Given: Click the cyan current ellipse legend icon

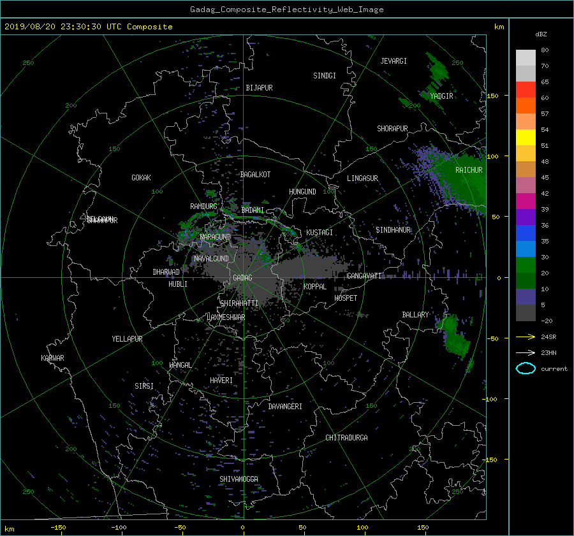Looking at the screenshot, I should (x=526, y=368).
